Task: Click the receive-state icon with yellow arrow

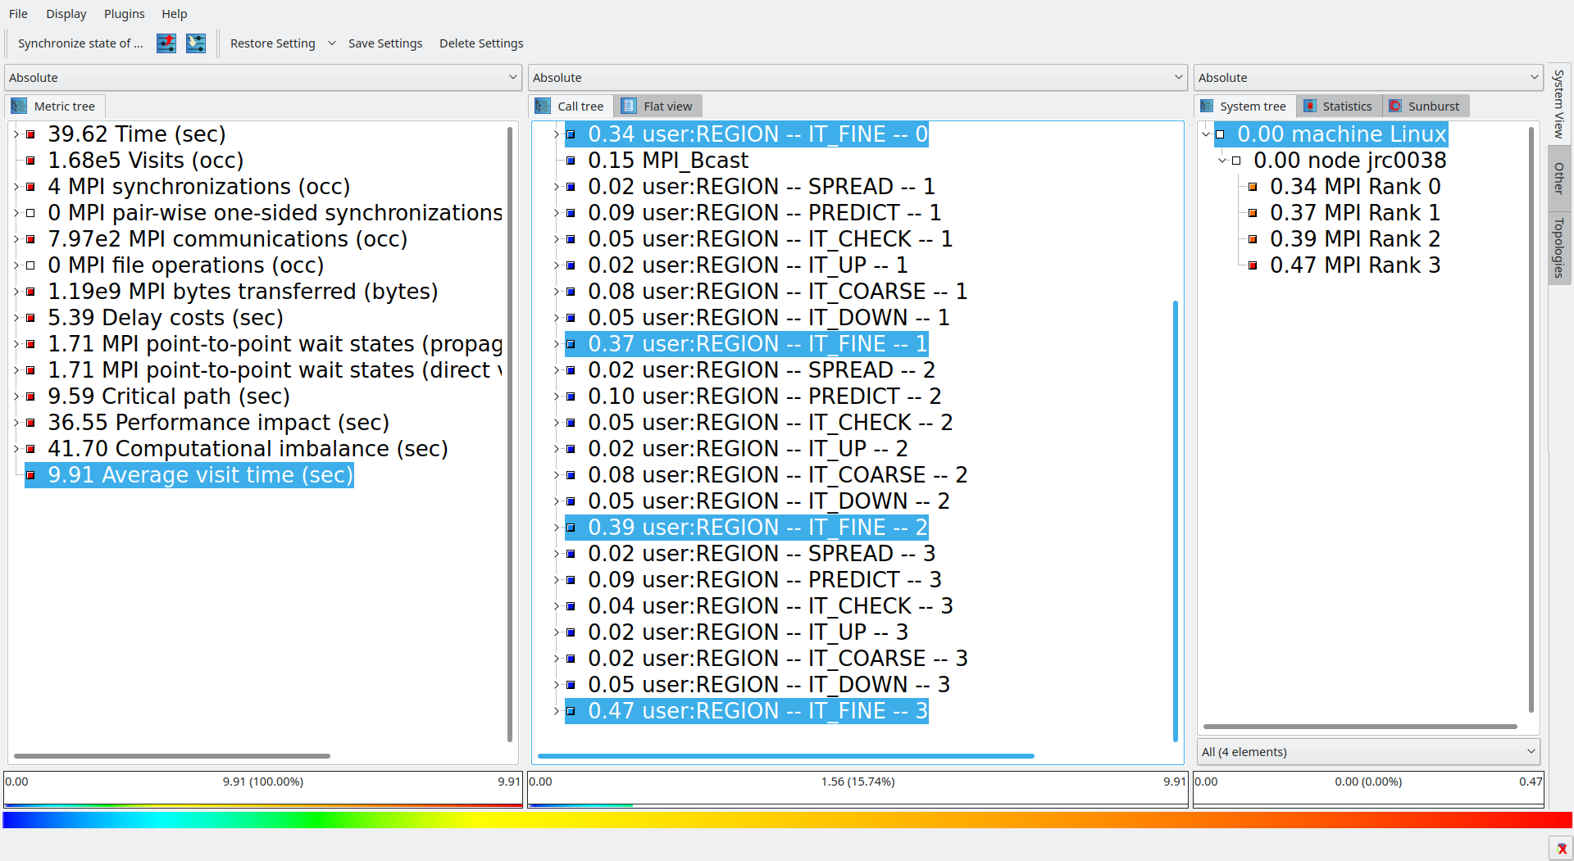Action: [196, 43]
